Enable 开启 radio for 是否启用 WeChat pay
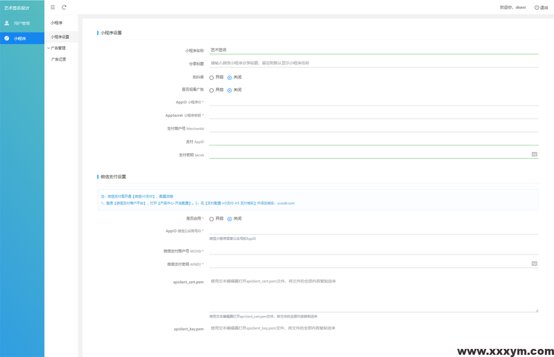 coord(212,219)
